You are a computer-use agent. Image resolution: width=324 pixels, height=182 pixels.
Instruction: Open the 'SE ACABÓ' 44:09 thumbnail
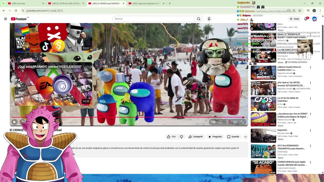tap(263, 167)
